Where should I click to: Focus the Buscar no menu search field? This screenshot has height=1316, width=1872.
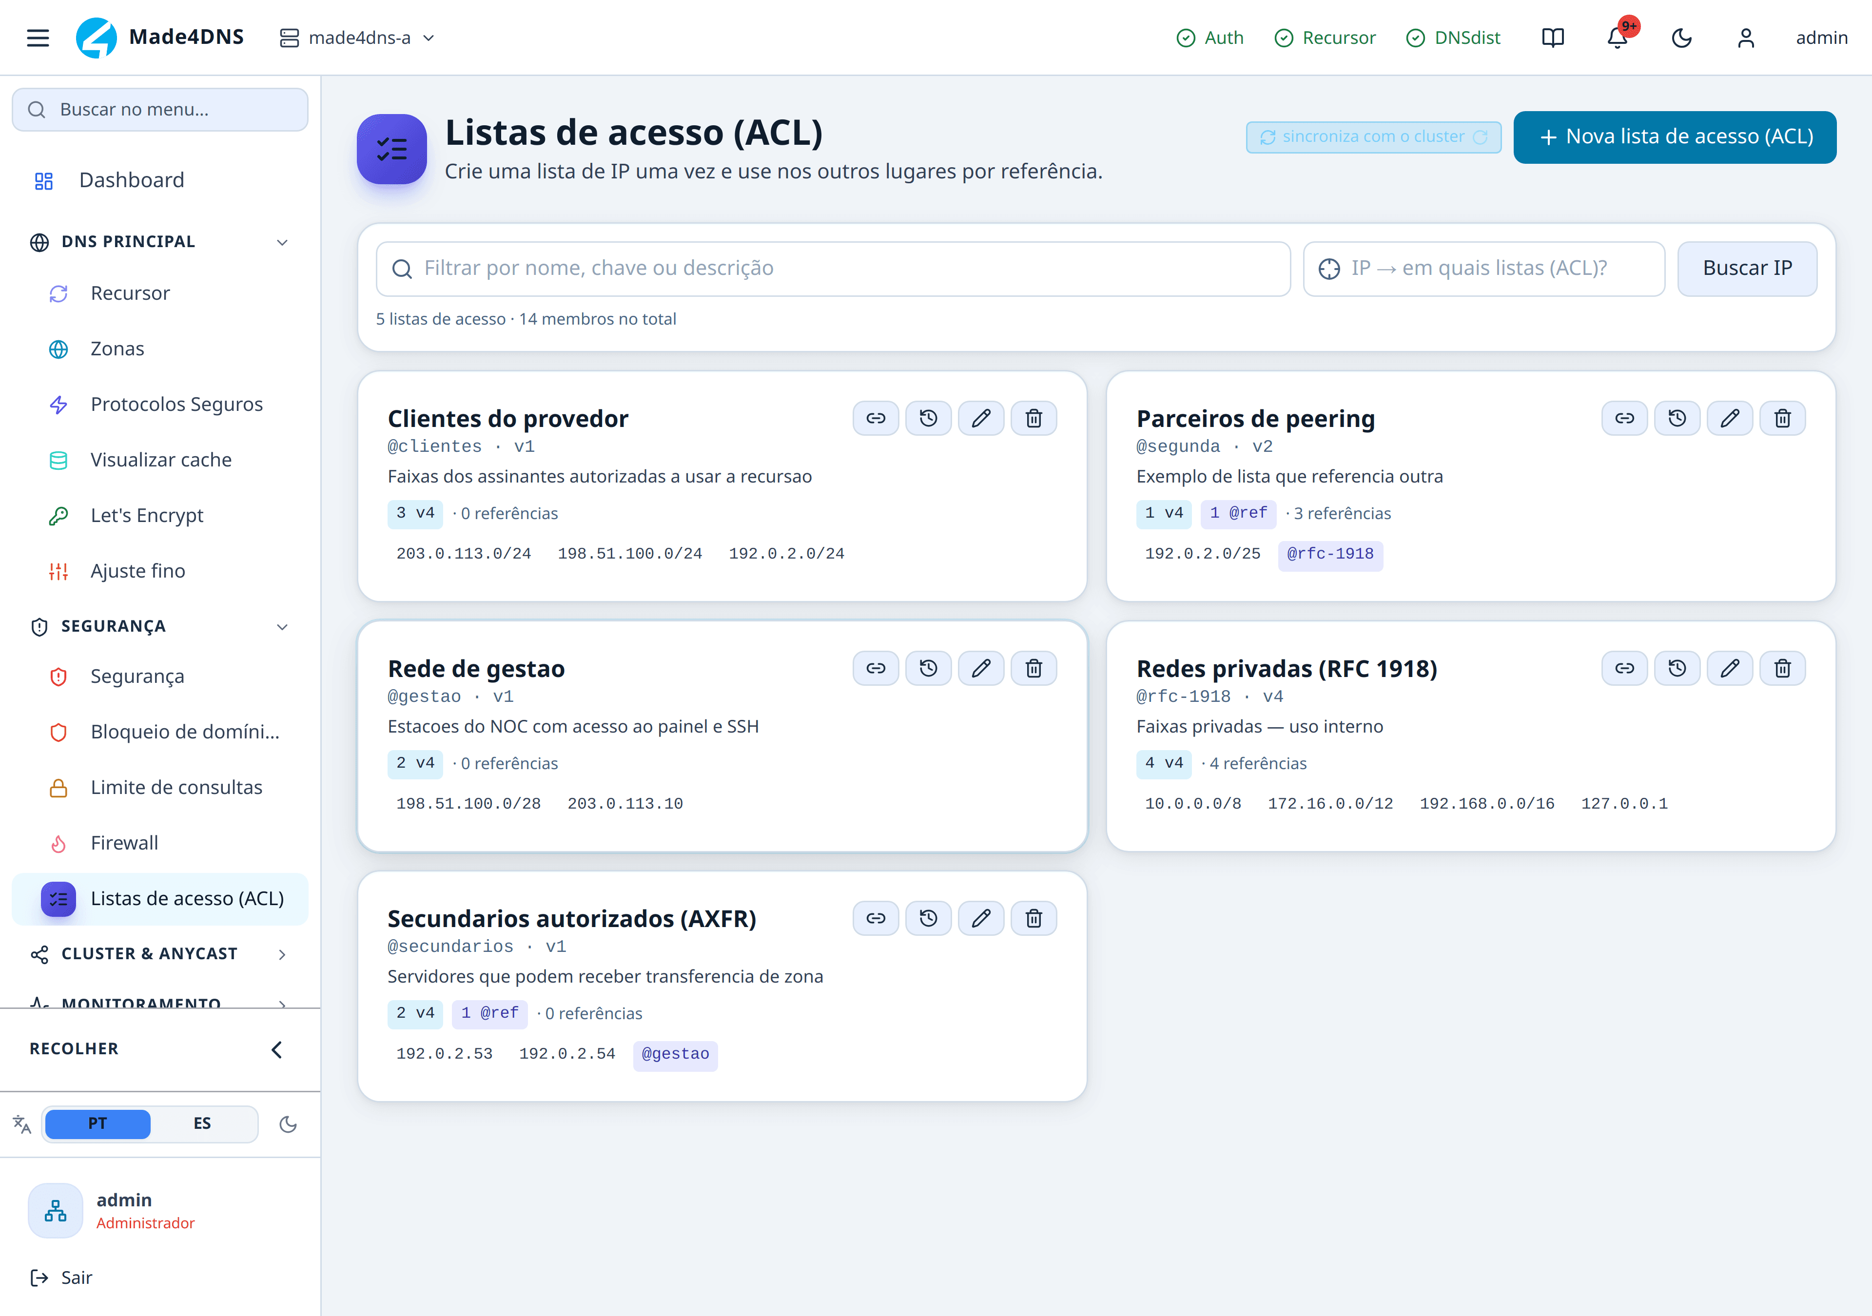pos(160,109)
